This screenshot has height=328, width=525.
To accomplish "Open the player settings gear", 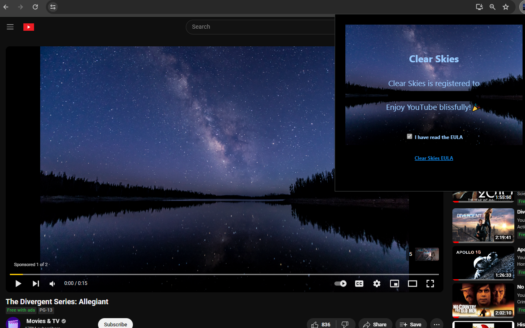I will tap(377, 283).
